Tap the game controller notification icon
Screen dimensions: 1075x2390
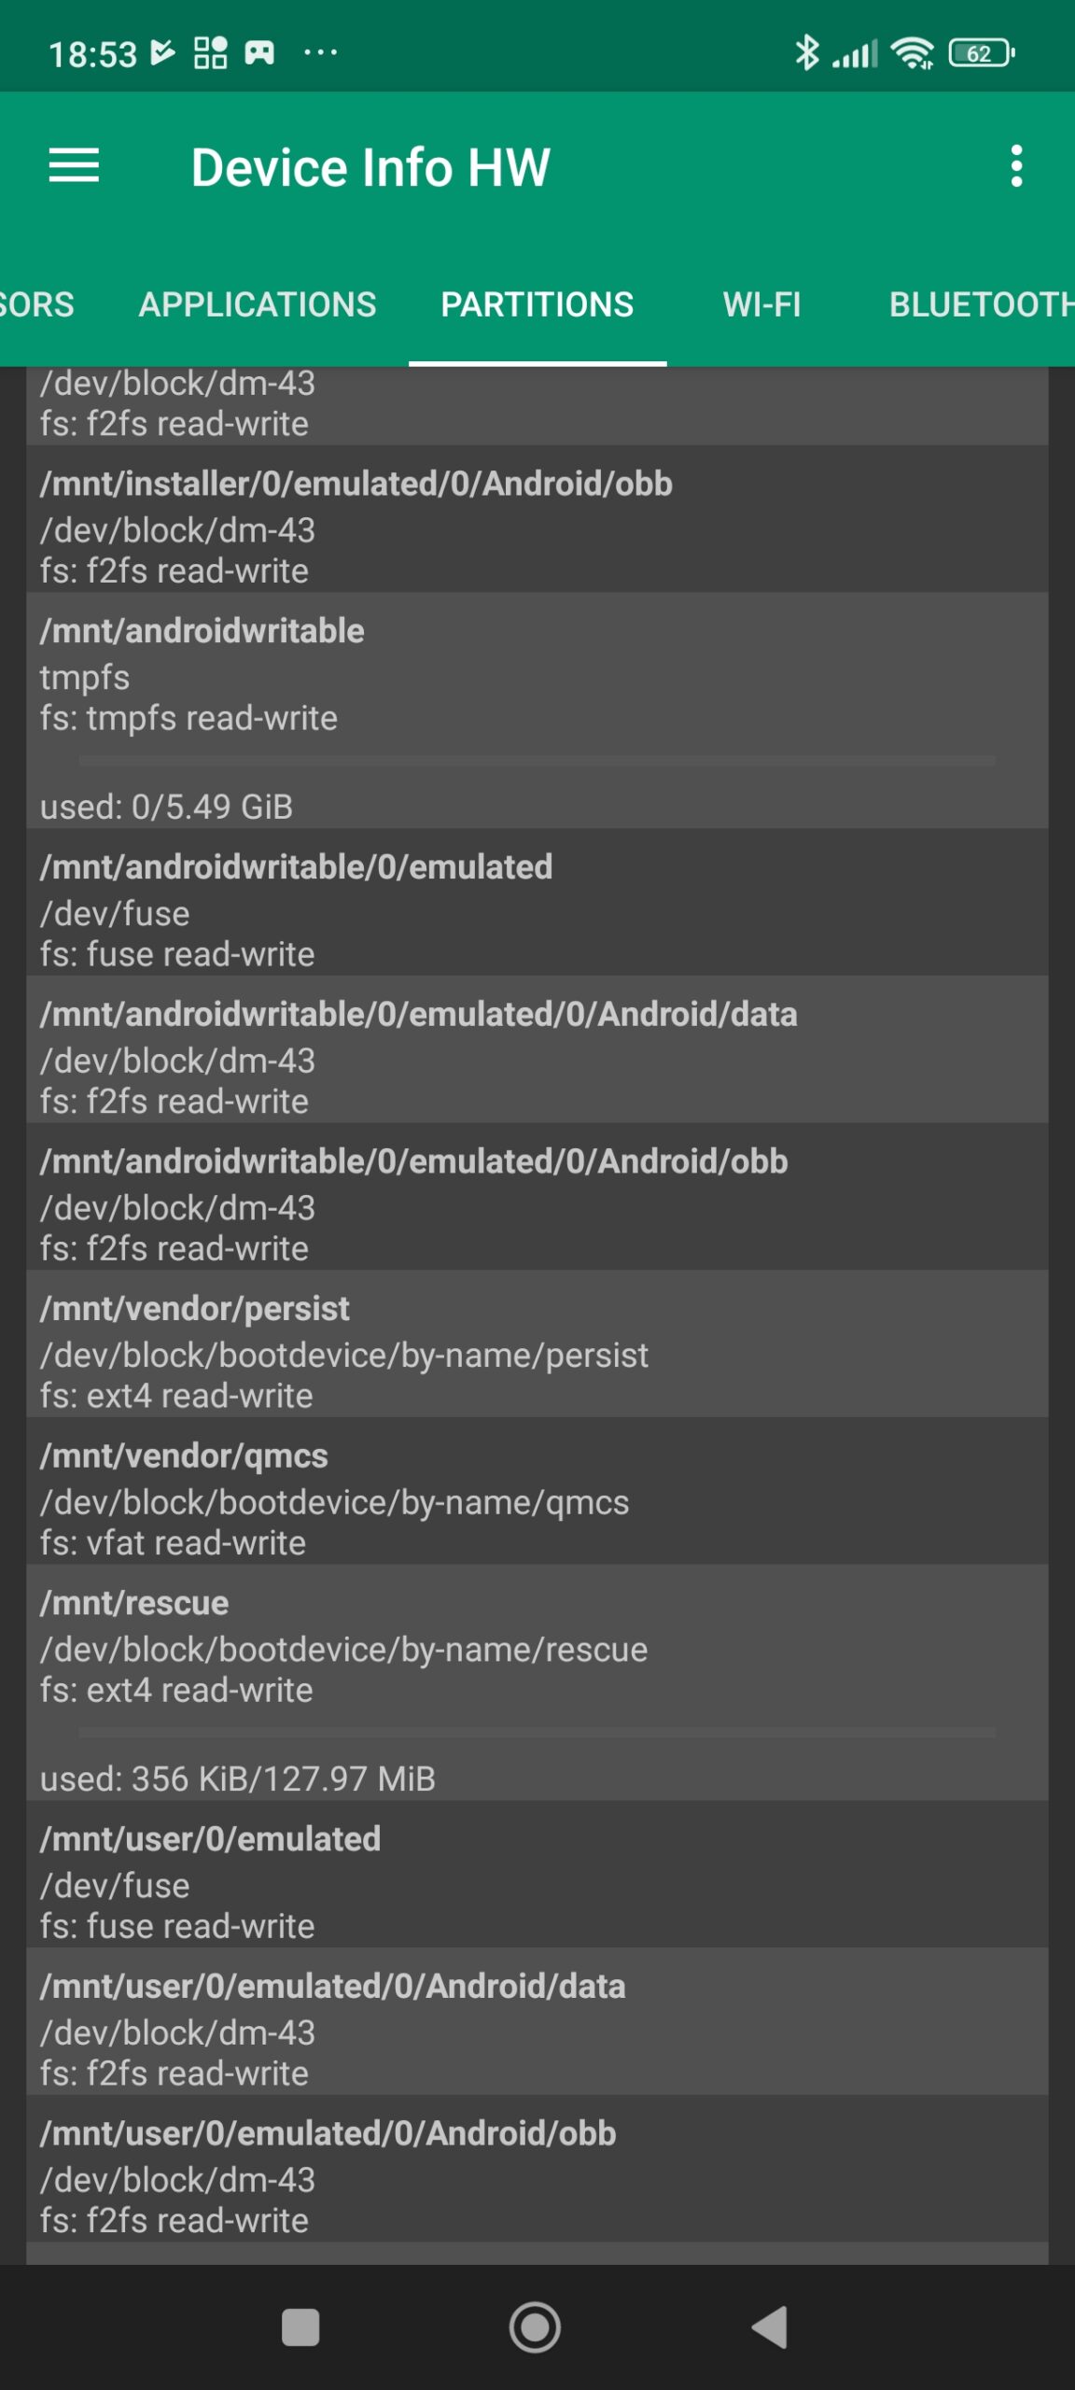pos(259,53)
